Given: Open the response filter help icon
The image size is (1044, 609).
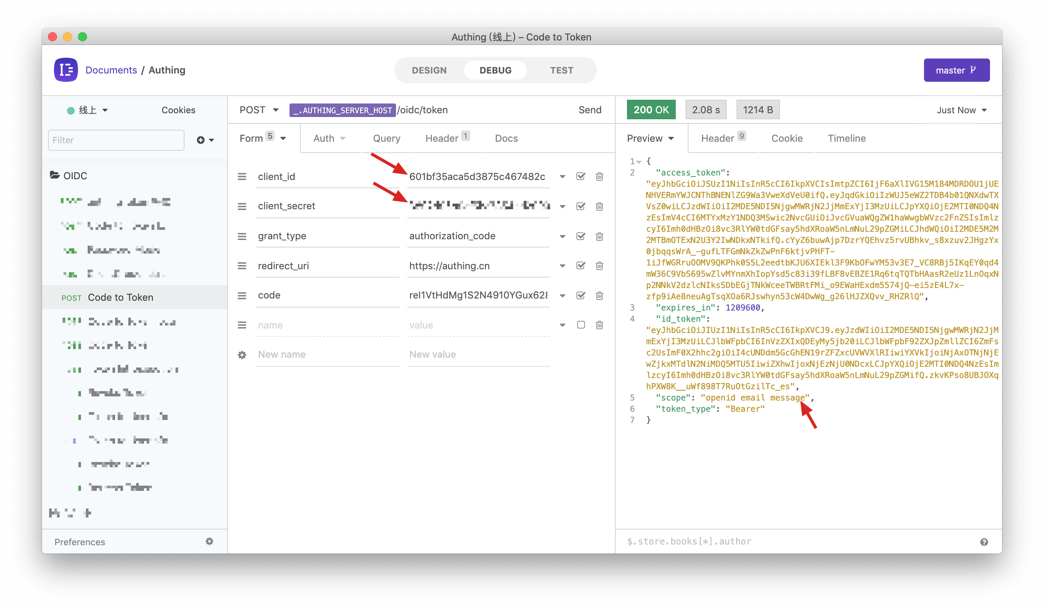Looking at the screenshot, I should [984, 542].
